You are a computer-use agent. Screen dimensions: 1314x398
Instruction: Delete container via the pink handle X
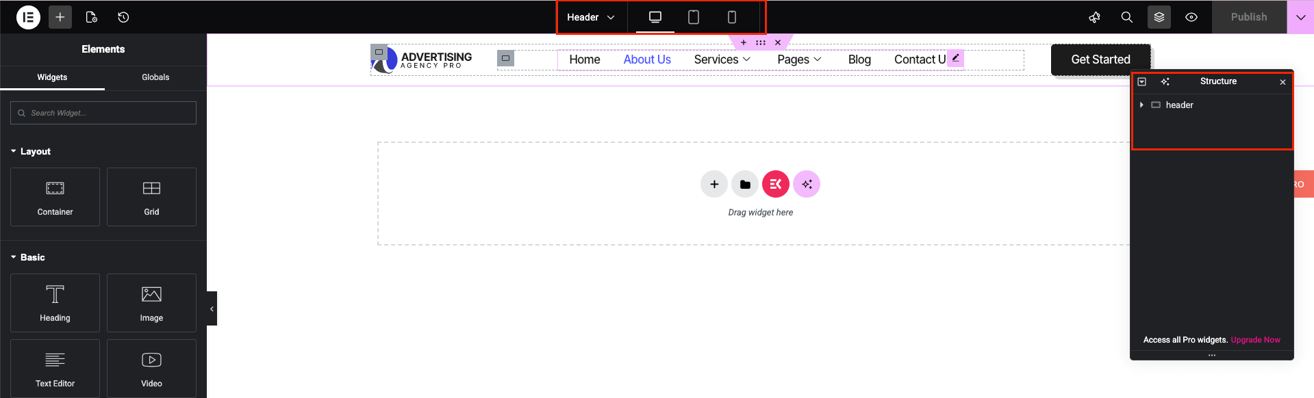[778, 42]
